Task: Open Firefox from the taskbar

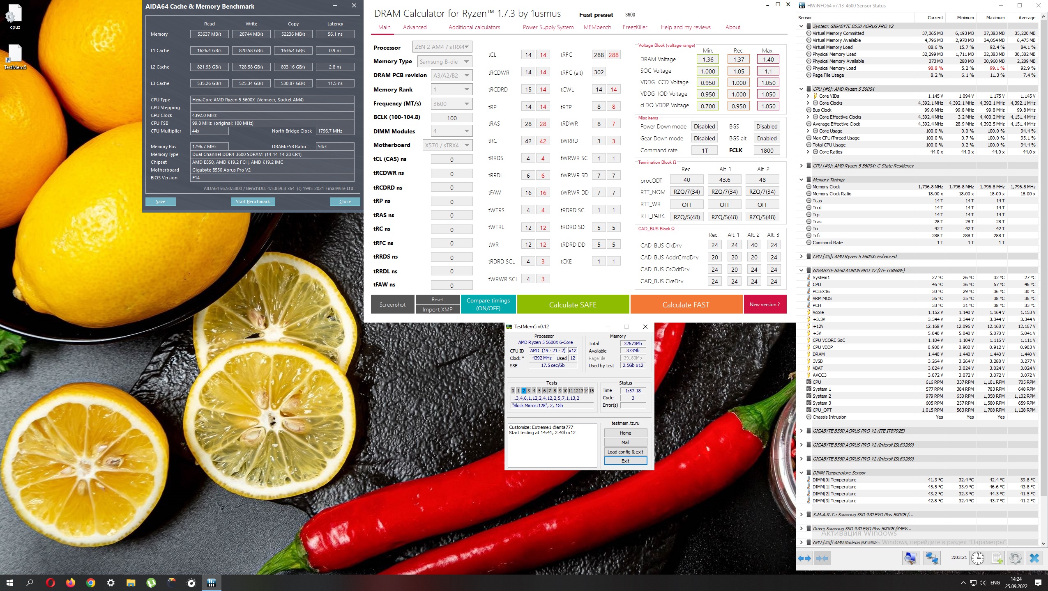Action: tap(70, 582)
